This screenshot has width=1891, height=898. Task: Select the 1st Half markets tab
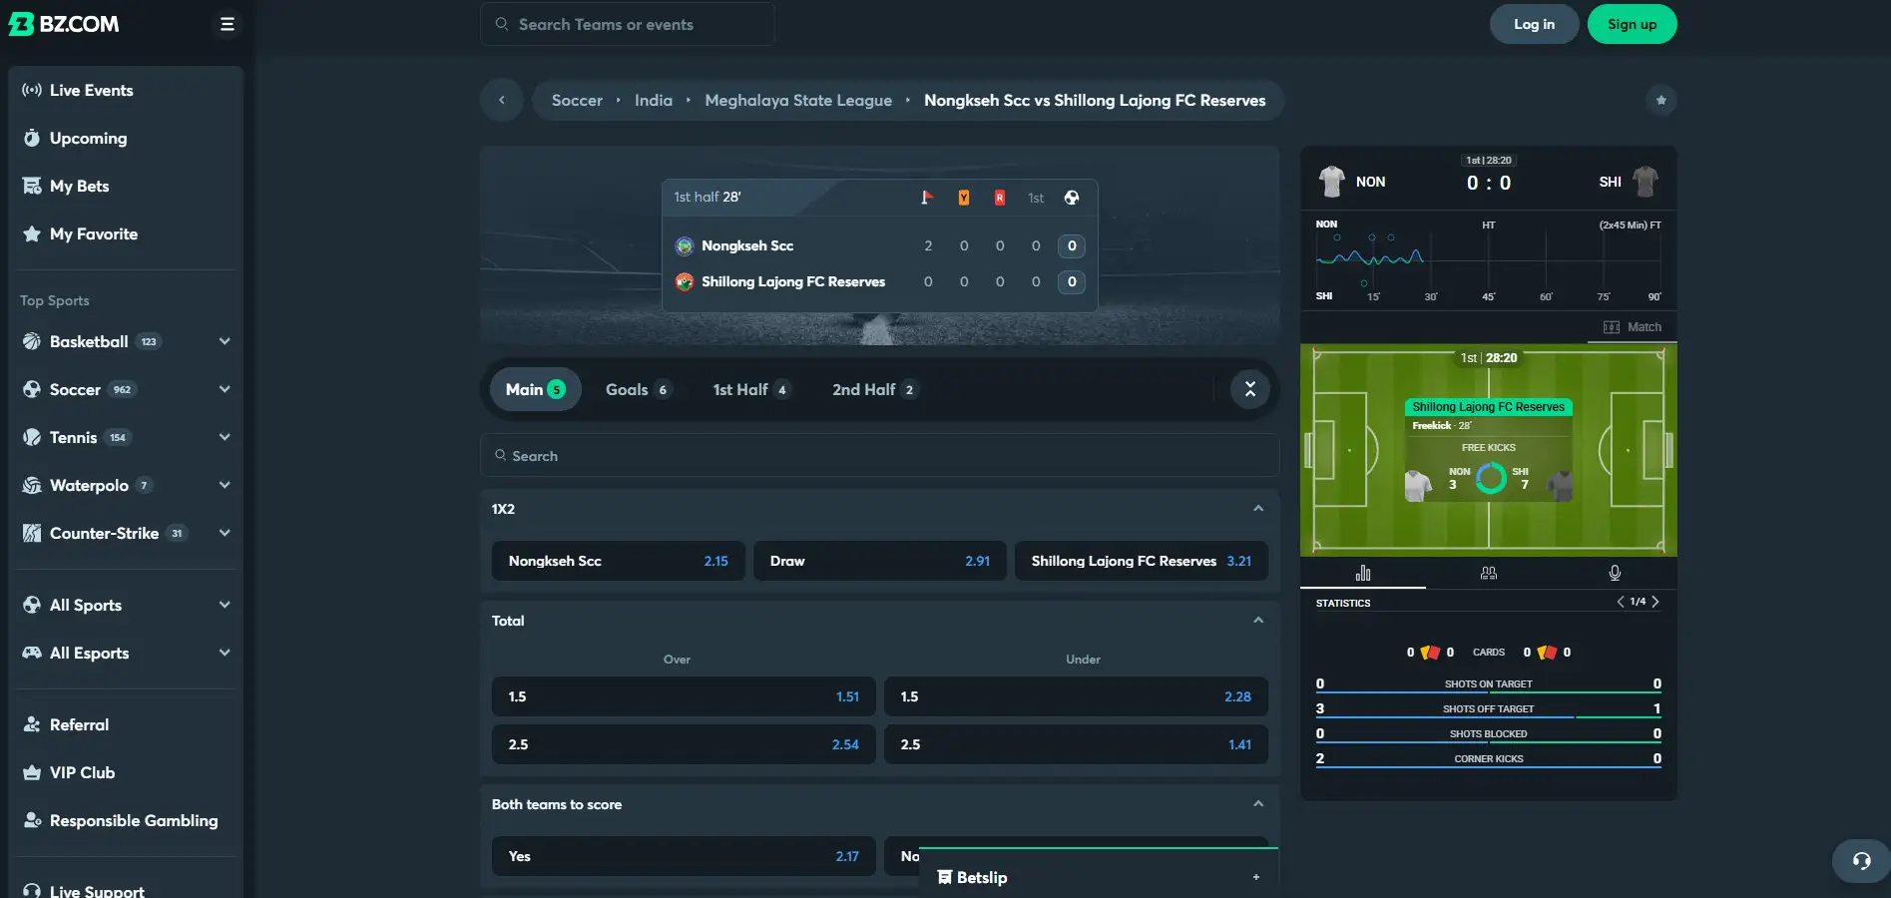coord(751,389)
